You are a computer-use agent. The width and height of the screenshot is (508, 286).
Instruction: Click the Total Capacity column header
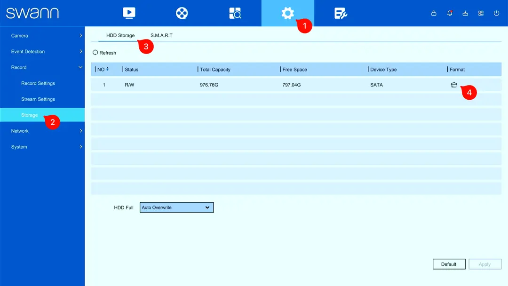[x=215, y=69]
